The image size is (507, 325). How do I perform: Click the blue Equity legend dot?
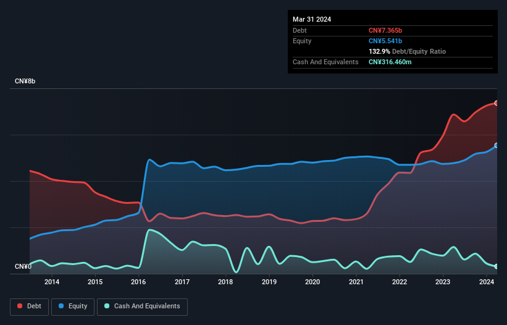[61, 306]
